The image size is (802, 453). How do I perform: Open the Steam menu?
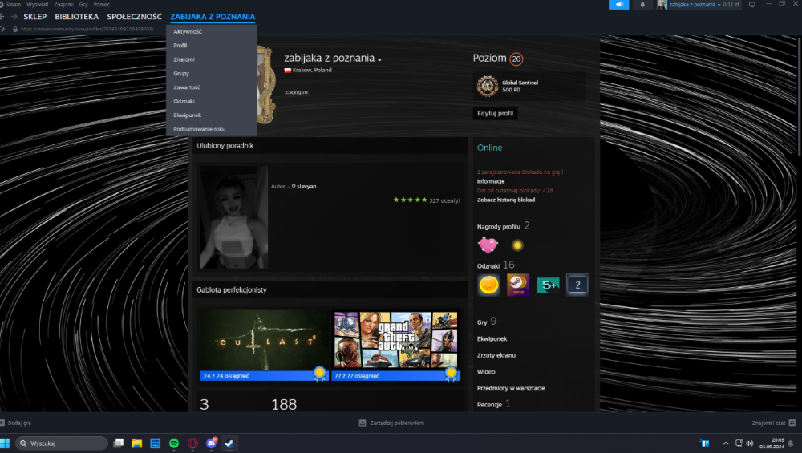[x=13, y=5]
